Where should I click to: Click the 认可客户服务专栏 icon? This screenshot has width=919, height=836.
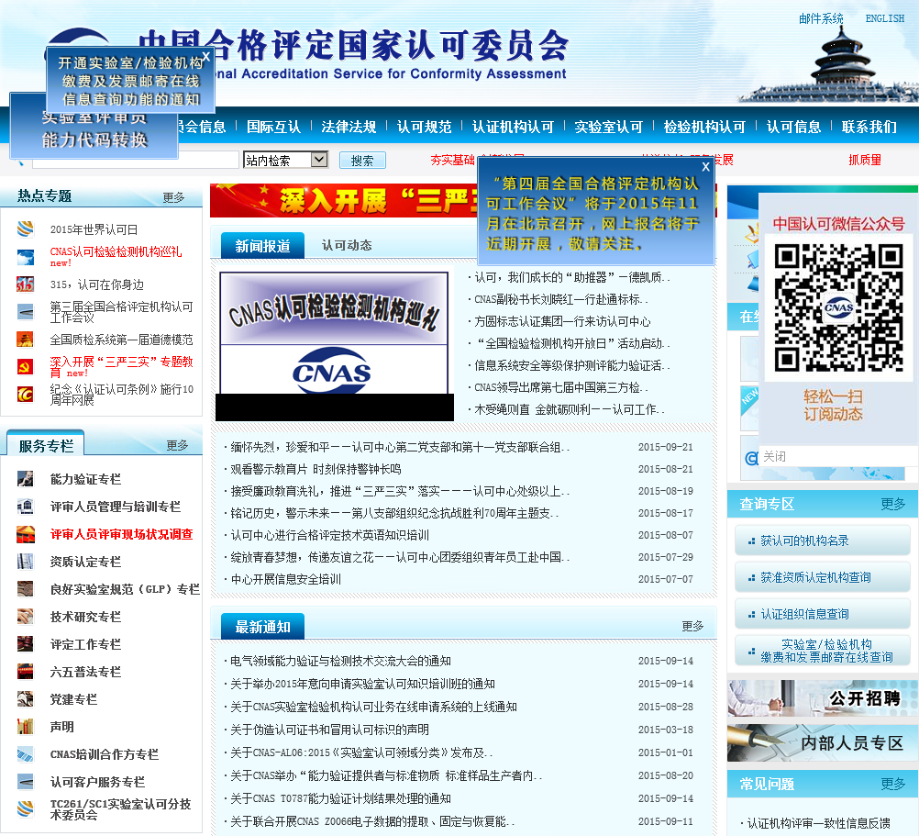tap(25, 782)
